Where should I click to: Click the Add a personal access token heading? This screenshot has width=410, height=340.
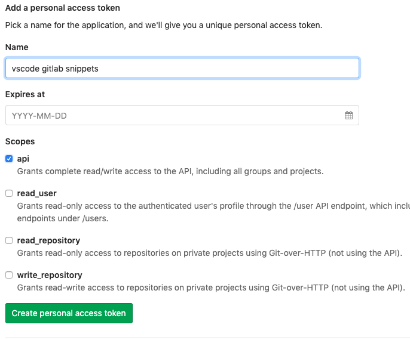(x=63, y=8)
